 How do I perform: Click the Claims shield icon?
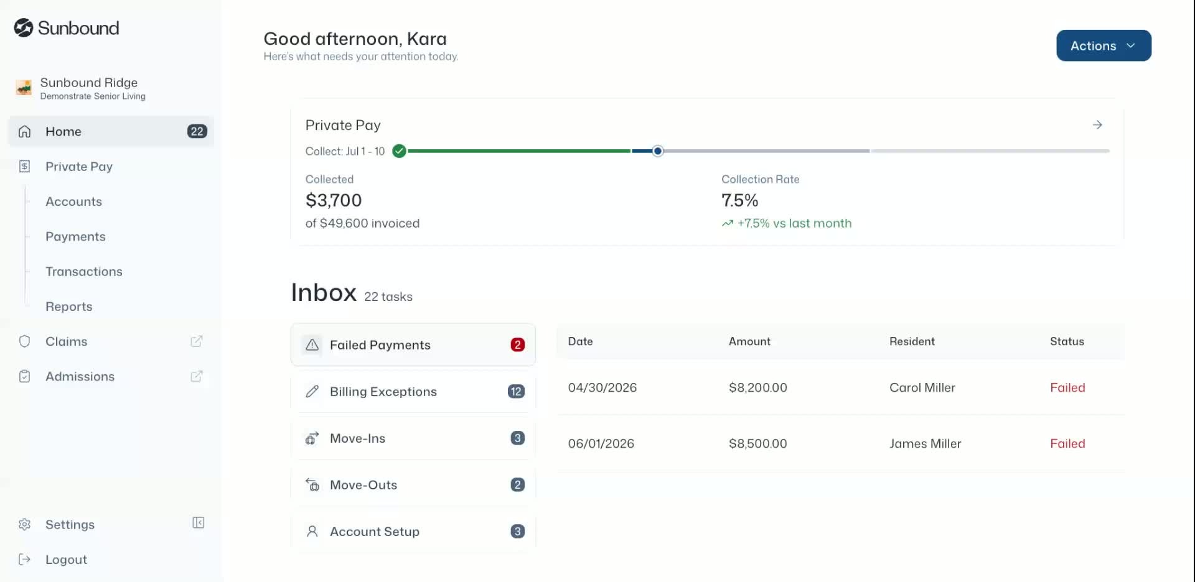point(24,341)
